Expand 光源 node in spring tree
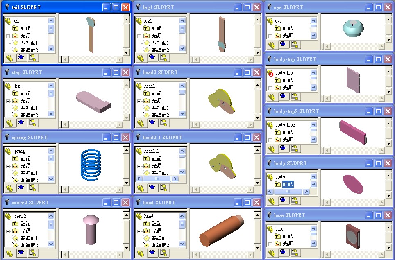 (x=8, y=166)
